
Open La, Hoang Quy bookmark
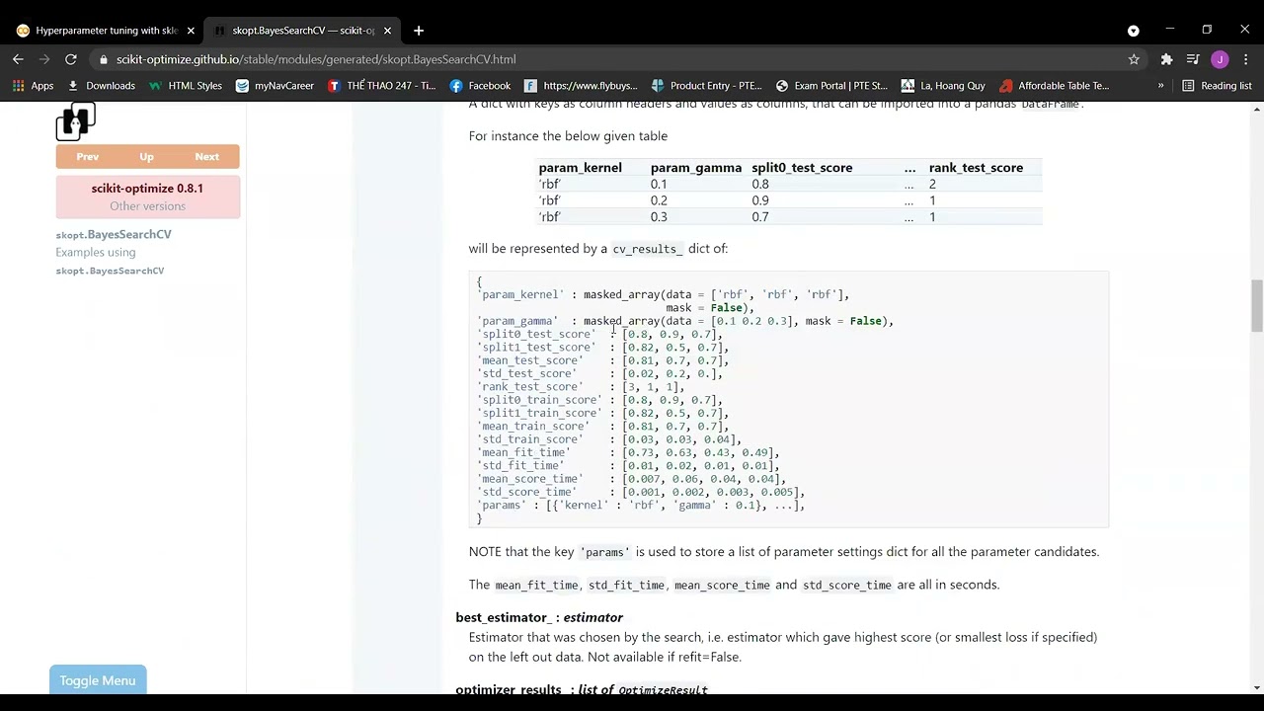[943, 86]
